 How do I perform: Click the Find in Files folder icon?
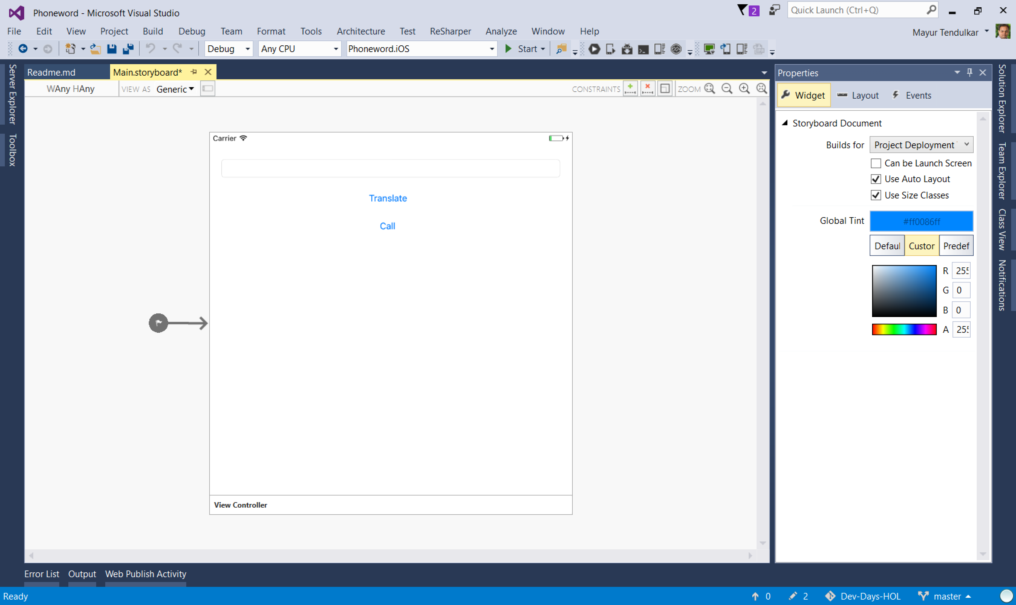coord(562,49)
